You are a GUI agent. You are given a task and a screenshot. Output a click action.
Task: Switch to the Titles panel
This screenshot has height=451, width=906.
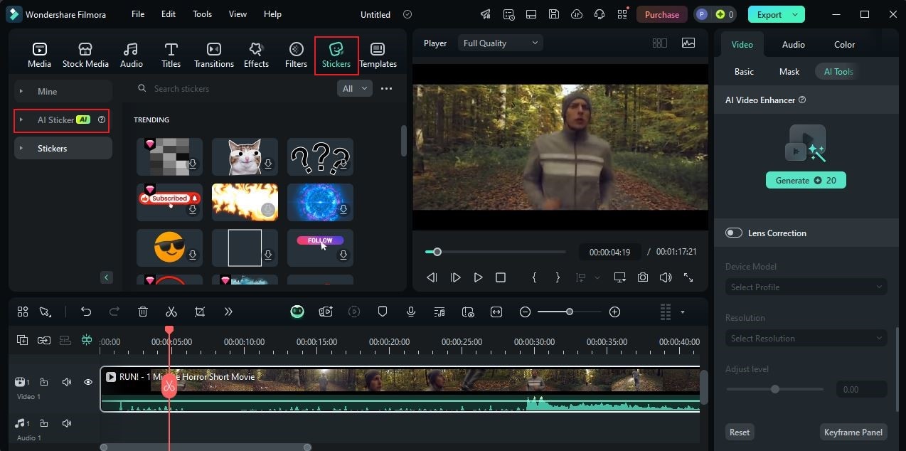(x=171, y=55)
